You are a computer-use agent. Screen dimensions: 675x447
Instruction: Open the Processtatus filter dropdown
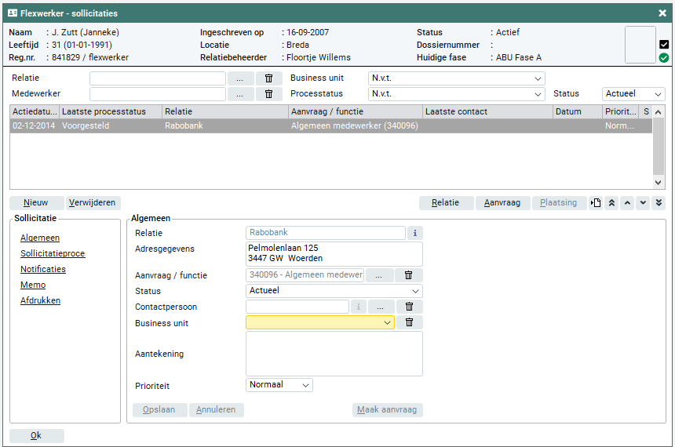pyautogui.click(x=456, y=94)
